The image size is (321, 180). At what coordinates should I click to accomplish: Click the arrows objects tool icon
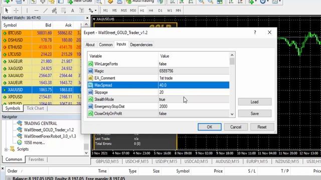91,10
